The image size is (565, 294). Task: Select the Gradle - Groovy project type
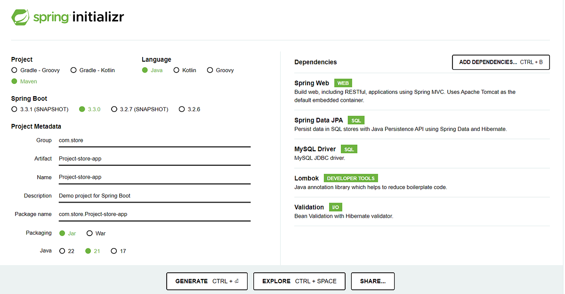click(x=14, y=70)
